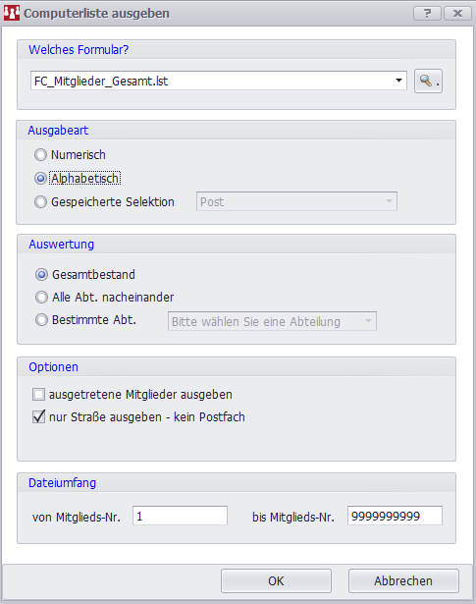Click the Abbrechen button
476x604 pixels.
pyautogui.click(x=403, y=580)
